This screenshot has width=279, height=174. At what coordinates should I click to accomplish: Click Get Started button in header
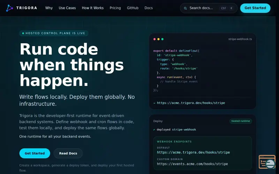[x=255, y=8]
